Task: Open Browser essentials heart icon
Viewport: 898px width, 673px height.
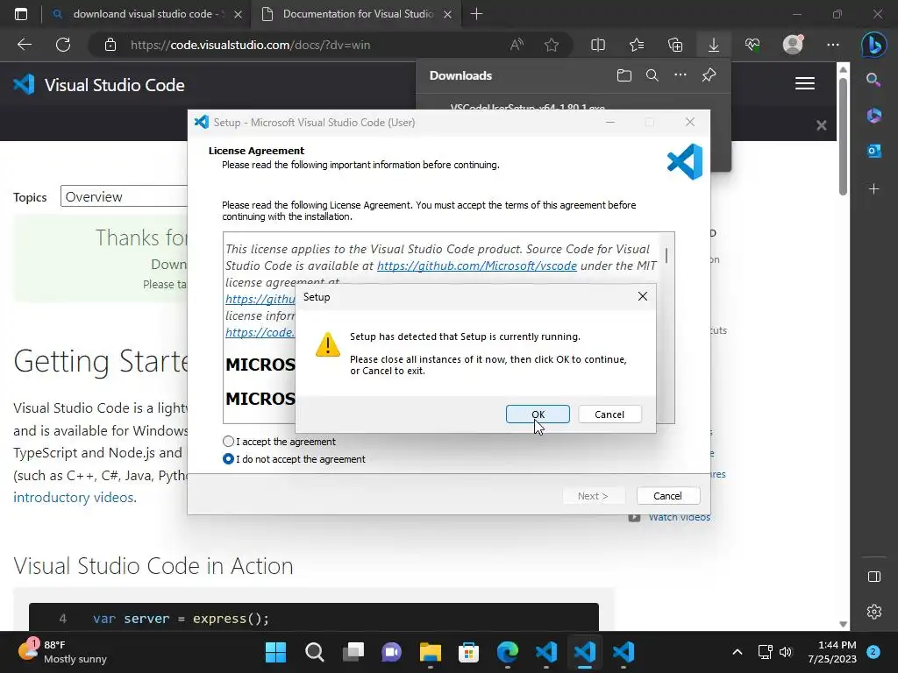Action: (x=752, y=45)
